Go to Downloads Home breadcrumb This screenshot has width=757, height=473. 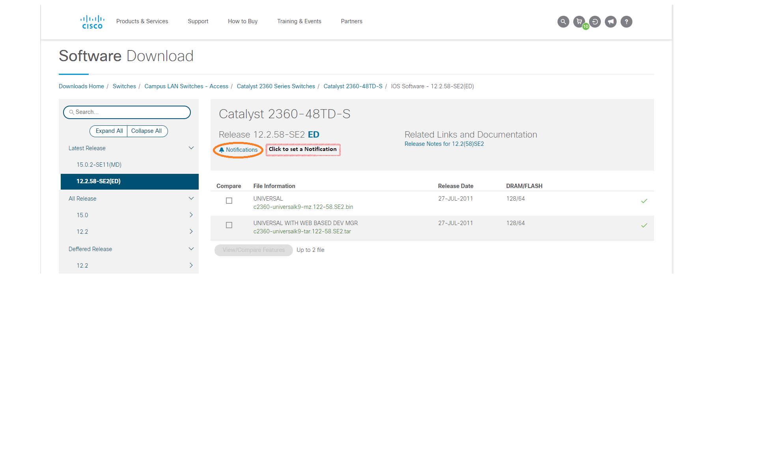(81, 86)
